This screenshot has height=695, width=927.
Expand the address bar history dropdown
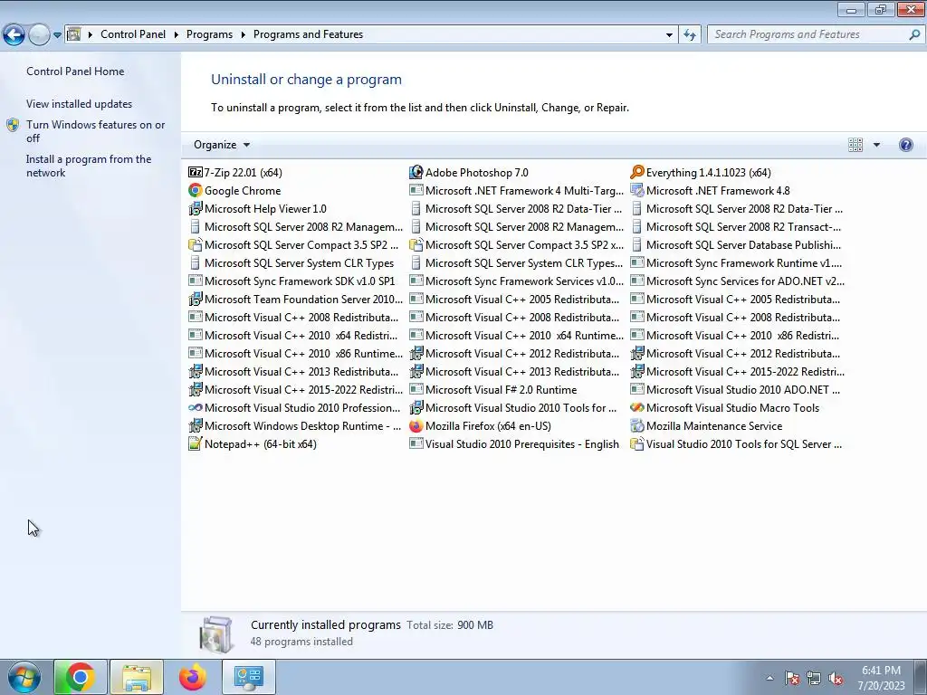point(669,35)
